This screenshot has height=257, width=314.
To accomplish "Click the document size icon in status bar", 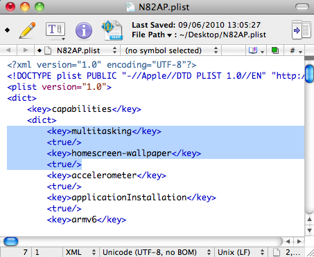I will [277, 252].
